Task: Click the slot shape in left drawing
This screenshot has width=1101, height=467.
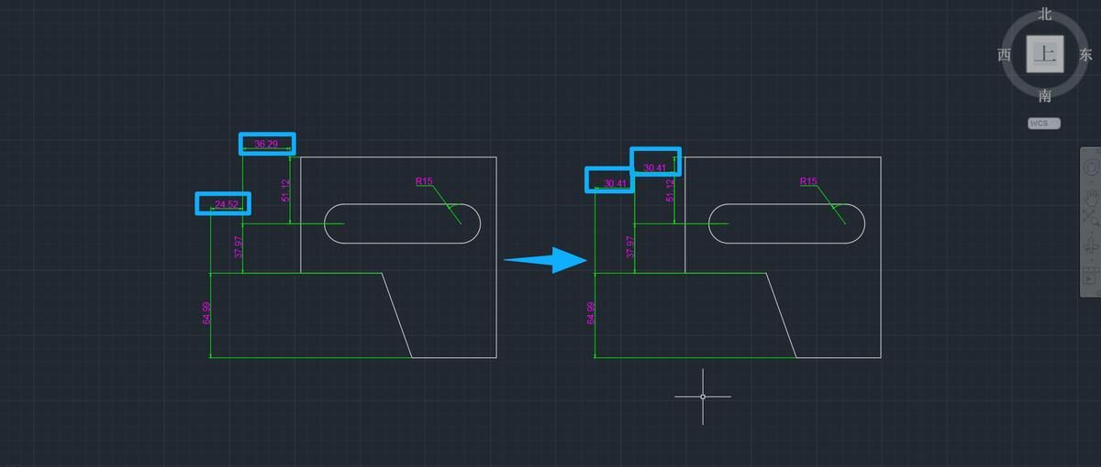Action: click(403, 223)
